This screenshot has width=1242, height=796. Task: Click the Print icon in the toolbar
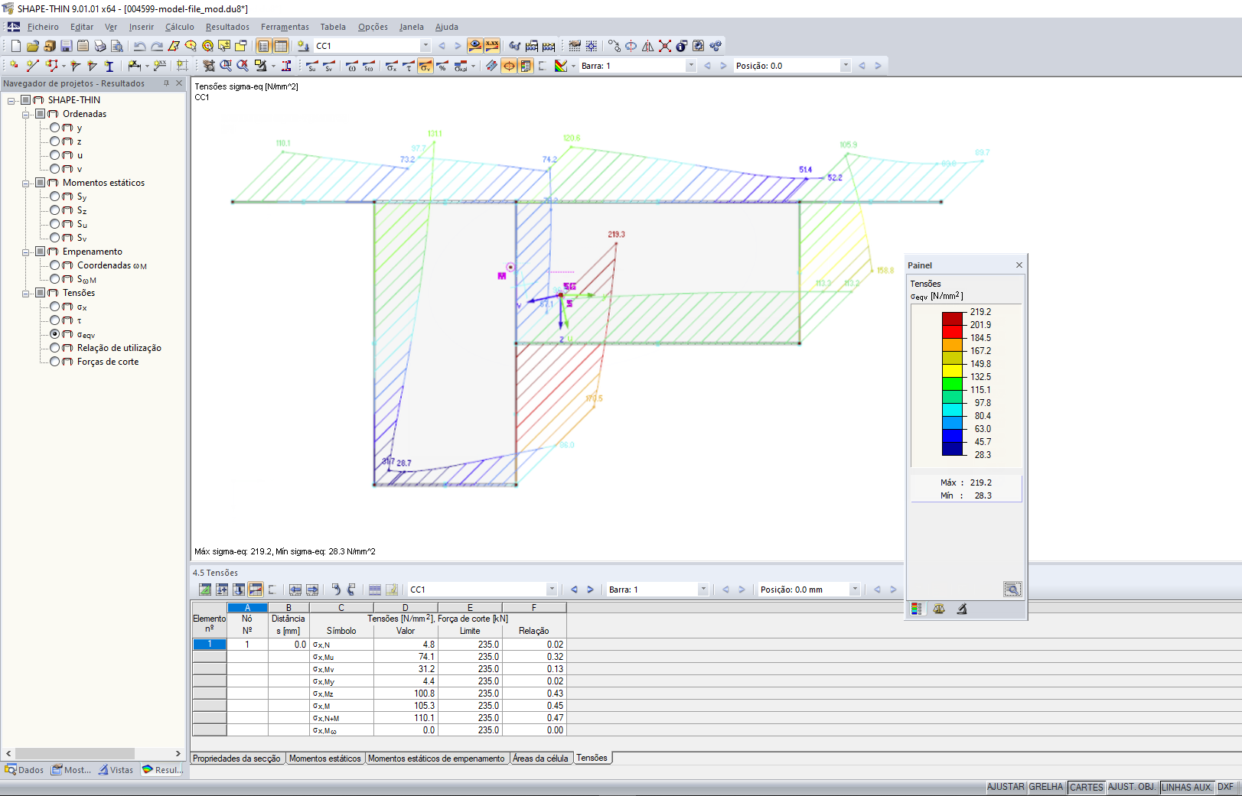tap(100, 46)
